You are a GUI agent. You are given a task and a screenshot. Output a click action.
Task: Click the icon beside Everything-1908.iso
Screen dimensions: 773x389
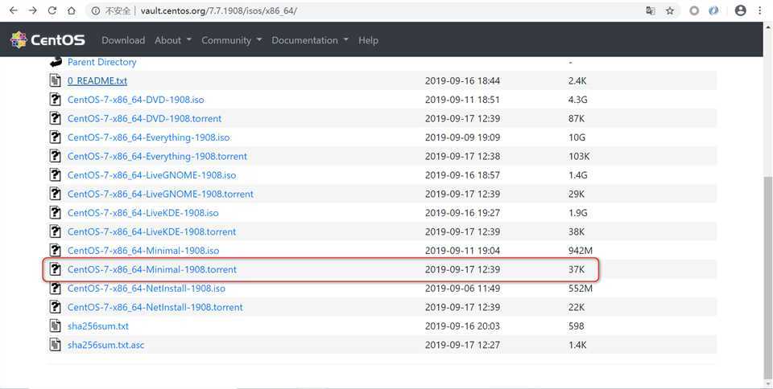pos(56,137)
